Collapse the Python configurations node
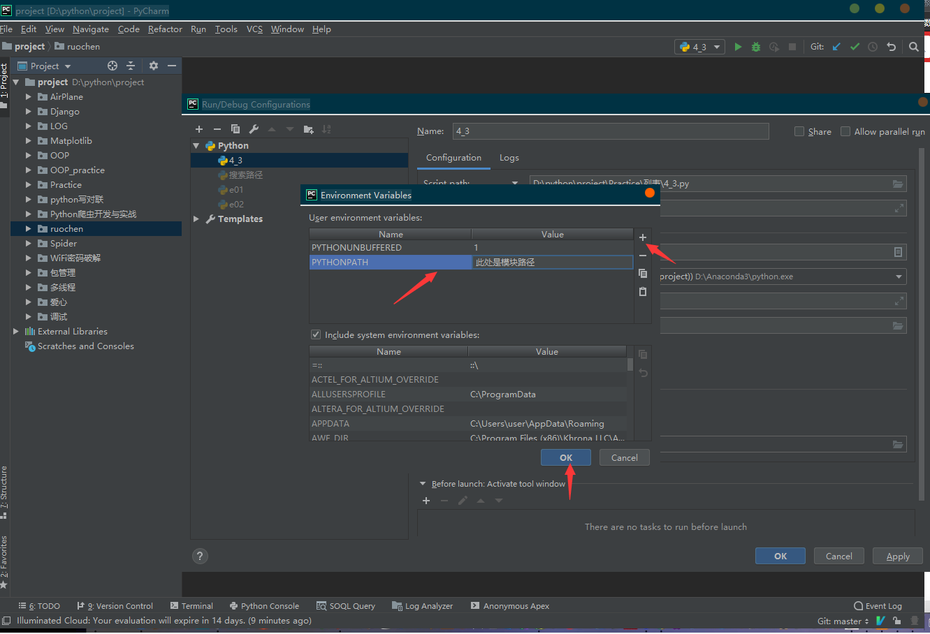The width and height of the screenshot is (930, 634). pos(196,146)
